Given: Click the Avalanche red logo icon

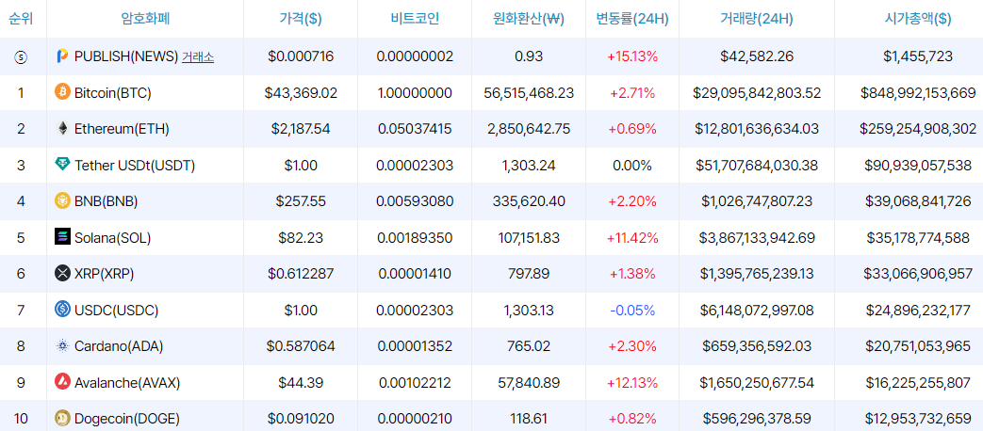Looking at the screenshot, I should pyautogui.click(x=63, y=381).
